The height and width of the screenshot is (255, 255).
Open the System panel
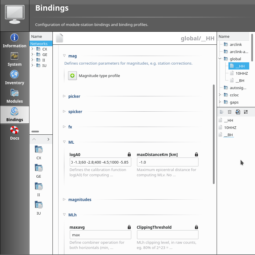(14, 59)
